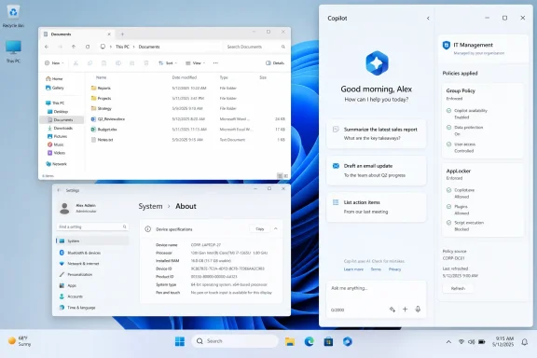Open Microsoft Edge from the taskbar
537x358 pixels.
click(309, 341)
